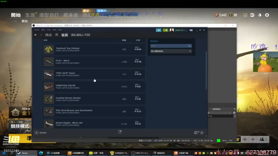The image size is (278, 156).
Task: Switch to OBS 27.1.3 taskbar item
Action: tap(141, 153)
